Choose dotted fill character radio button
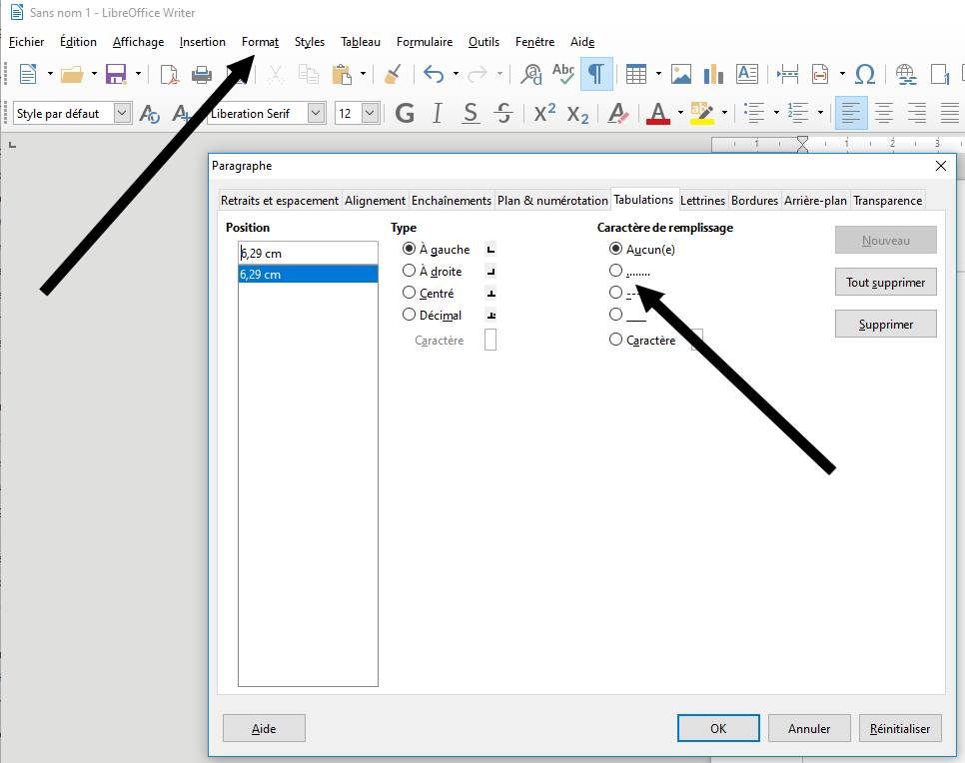The width and height of the screenshot is (965, 763). (x=615, y=271)
